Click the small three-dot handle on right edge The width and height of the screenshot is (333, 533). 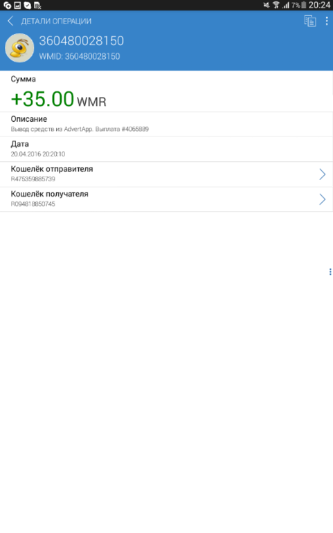[x=330, y=271]
